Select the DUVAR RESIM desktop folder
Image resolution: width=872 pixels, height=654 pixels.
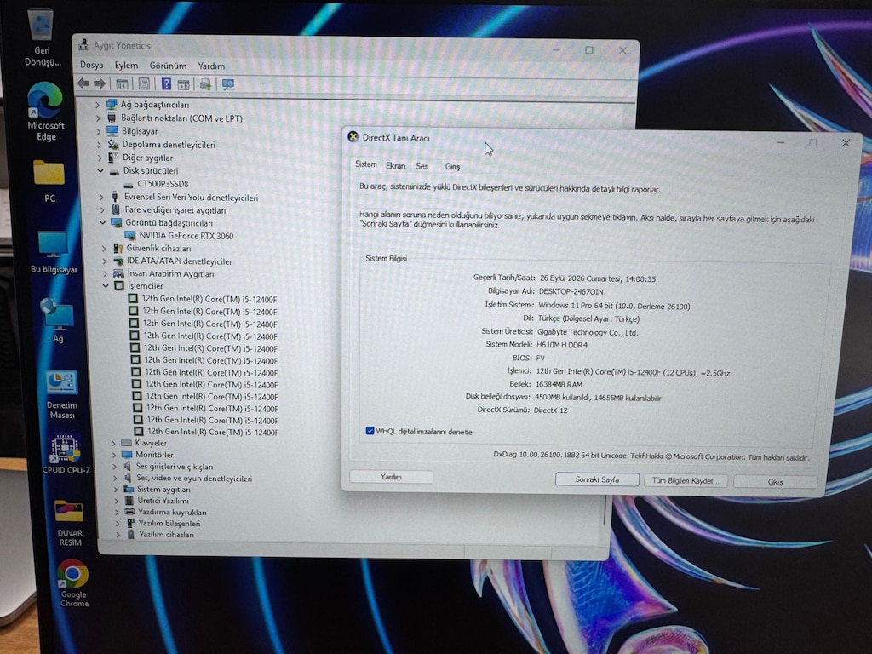(x=70, y=523)
